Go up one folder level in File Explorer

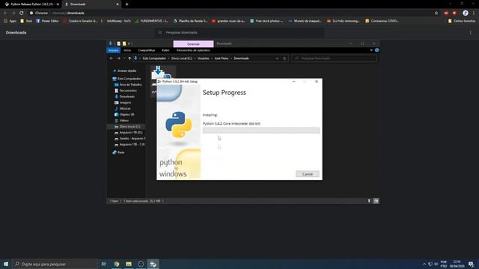(129, 58)
